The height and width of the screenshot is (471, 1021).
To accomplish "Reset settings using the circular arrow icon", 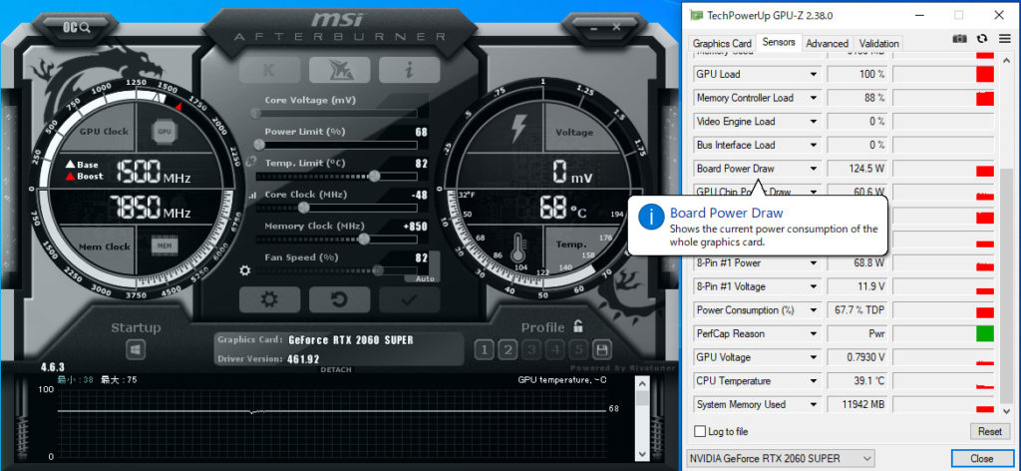I will (339, 299).
